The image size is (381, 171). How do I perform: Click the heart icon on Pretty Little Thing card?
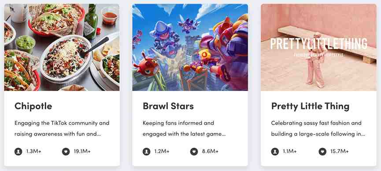[x=322, y=152]
